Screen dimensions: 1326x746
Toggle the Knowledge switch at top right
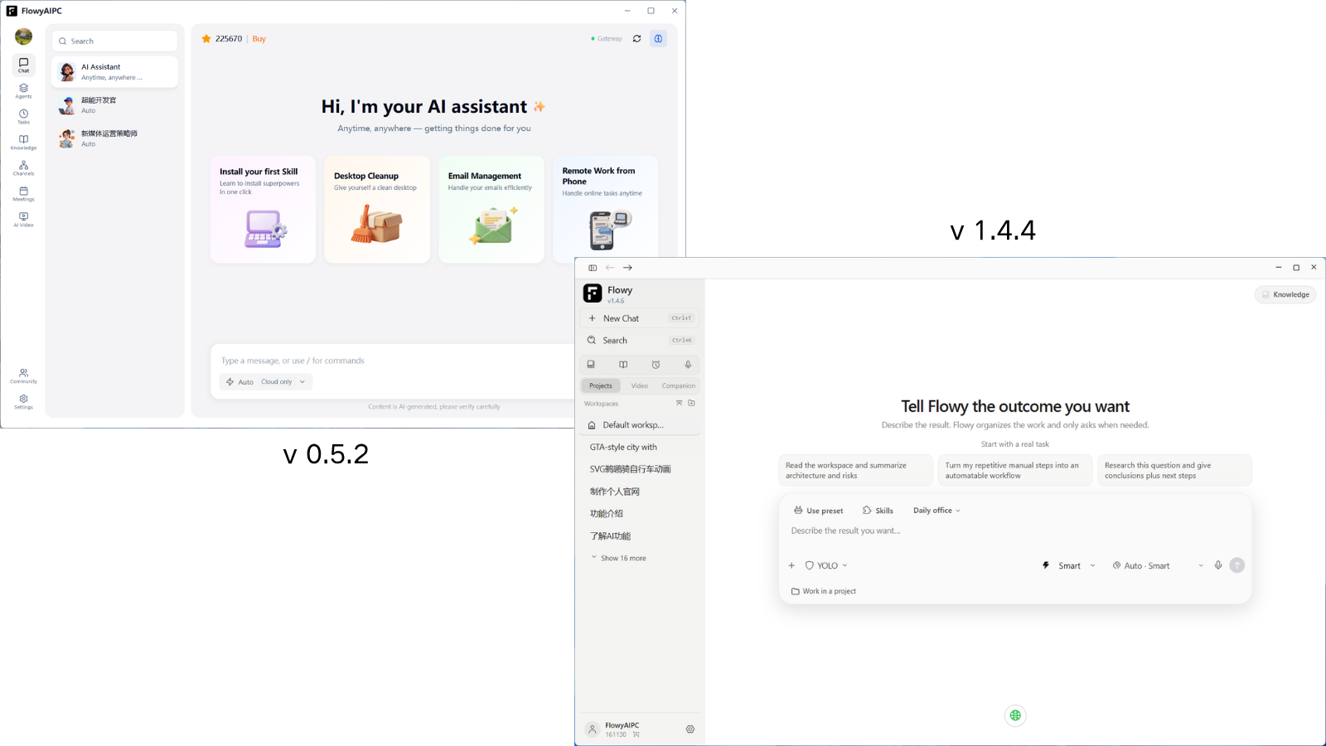1285,294
